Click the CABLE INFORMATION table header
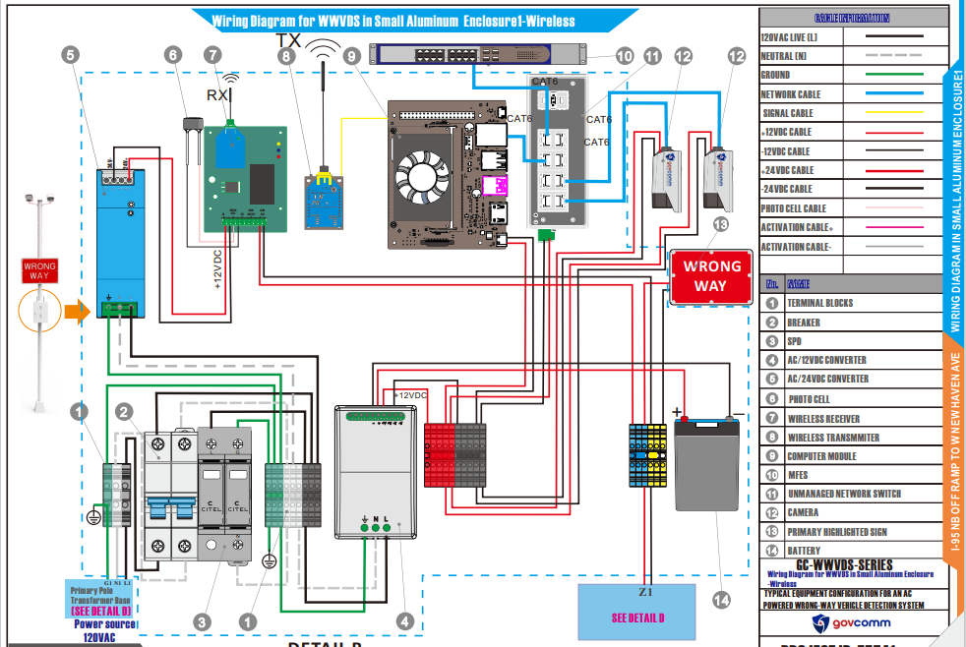This screenshot has height=647, width=966. tap(853, 18)
